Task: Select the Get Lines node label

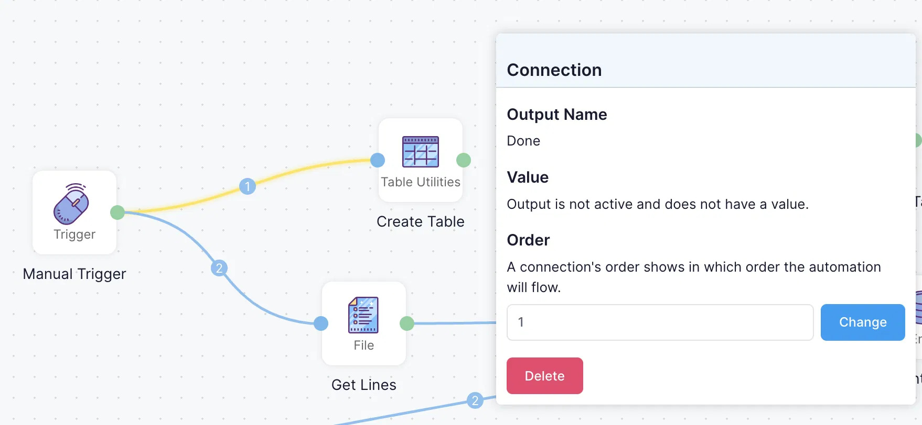Action: coord(363,385)
